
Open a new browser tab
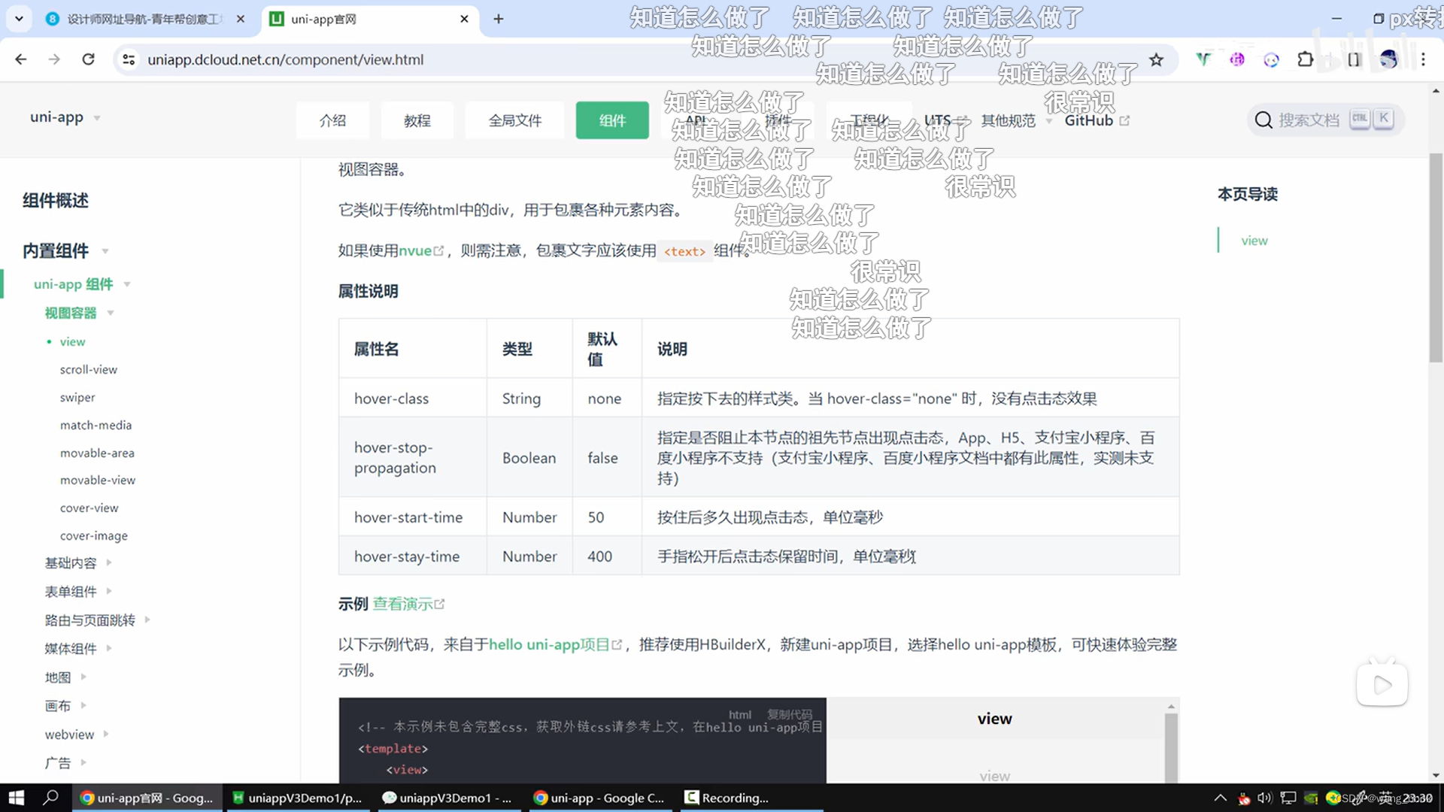click(499, 19)
